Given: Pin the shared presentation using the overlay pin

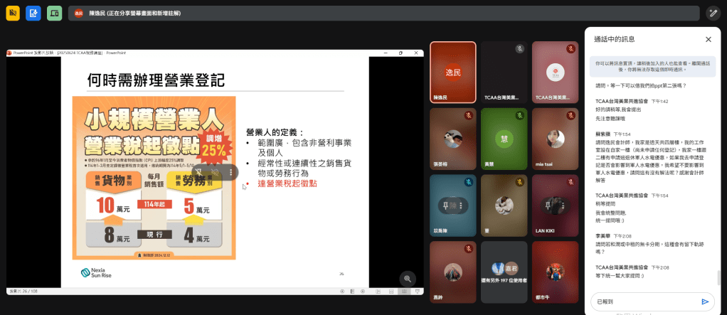Looking at the screenshot, I should pyautogui.click(x=199, y=172).
